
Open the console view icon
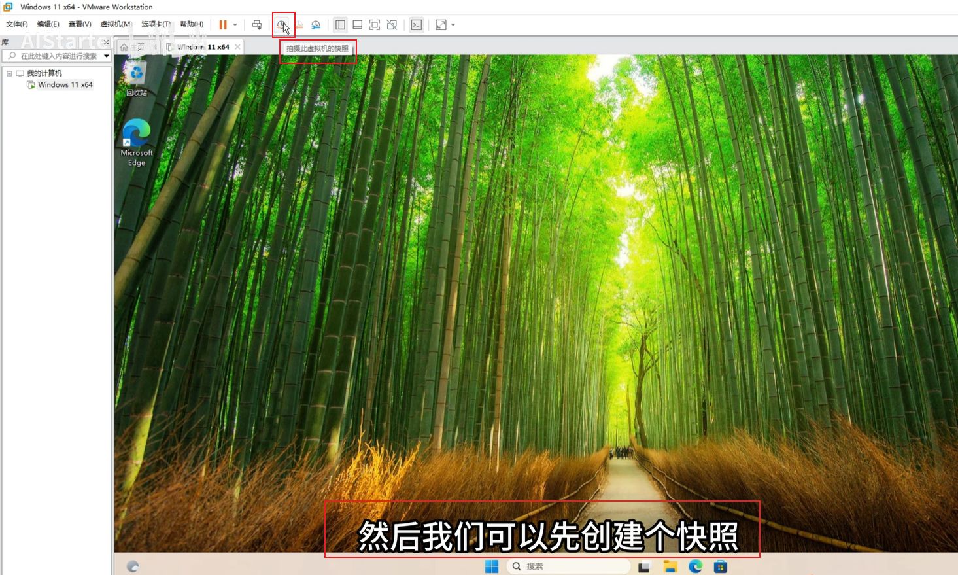[x=417, y=25]
